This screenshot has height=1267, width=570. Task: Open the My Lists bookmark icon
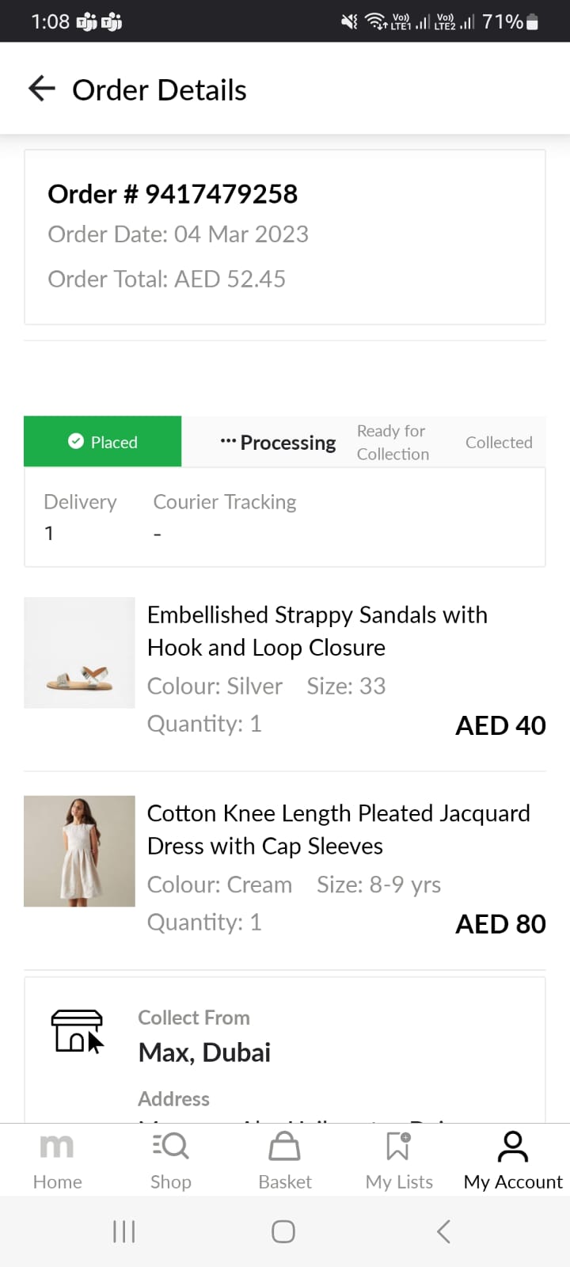tap(398, 1146)
